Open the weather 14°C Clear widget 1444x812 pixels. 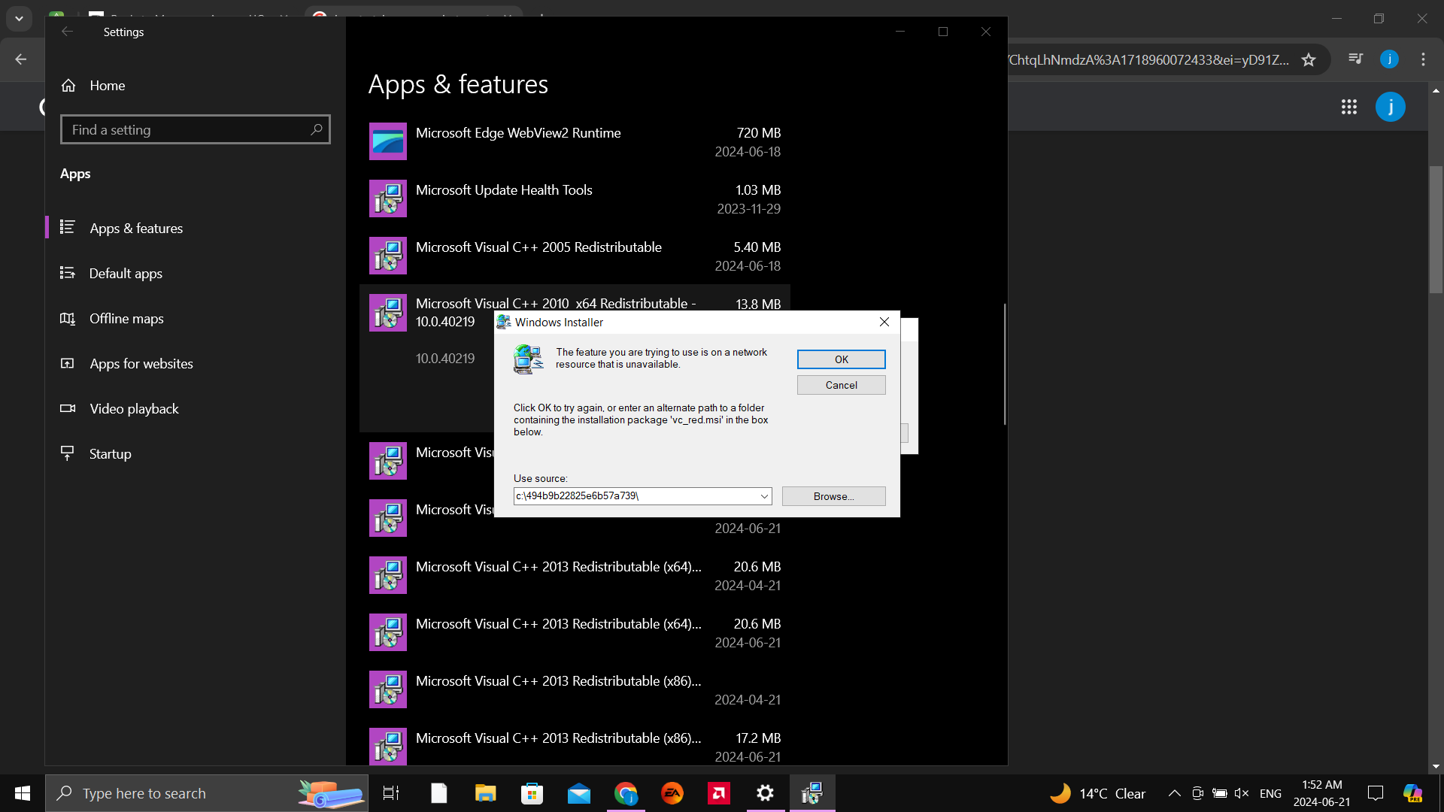click(x=1097, y=793)
